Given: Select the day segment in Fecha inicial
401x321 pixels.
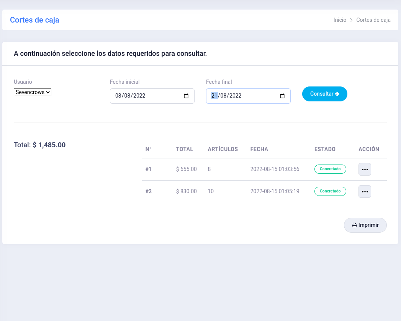Looking at the screenshot, I should [x=118, y=96].
